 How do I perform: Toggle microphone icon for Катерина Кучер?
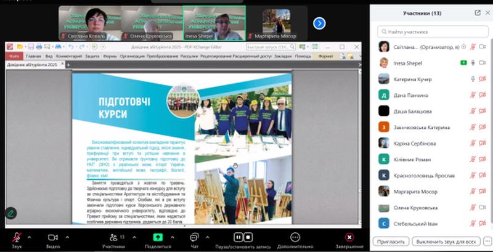coord(473,79)
